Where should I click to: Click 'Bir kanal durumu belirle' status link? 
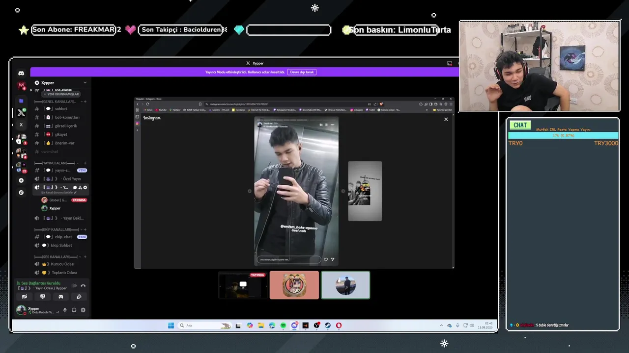59,193
